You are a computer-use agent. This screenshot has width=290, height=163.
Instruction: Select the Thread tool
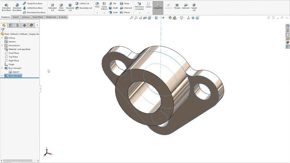coord(177,6)
